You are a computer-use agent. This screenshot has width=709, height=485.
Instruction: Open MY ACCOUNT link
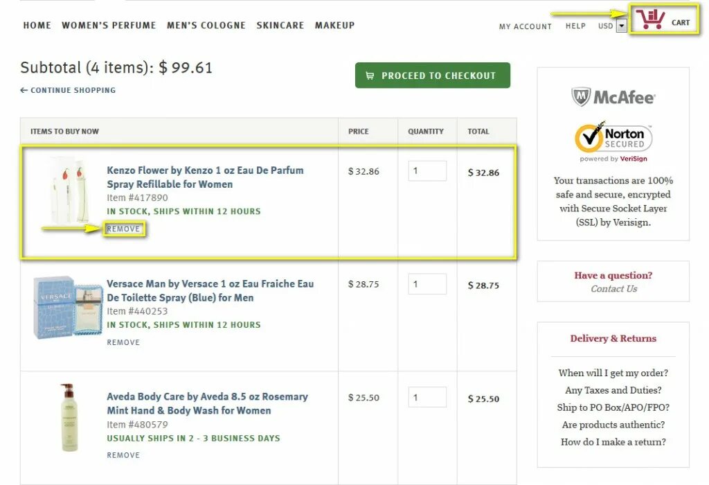[x=526, y=27]
